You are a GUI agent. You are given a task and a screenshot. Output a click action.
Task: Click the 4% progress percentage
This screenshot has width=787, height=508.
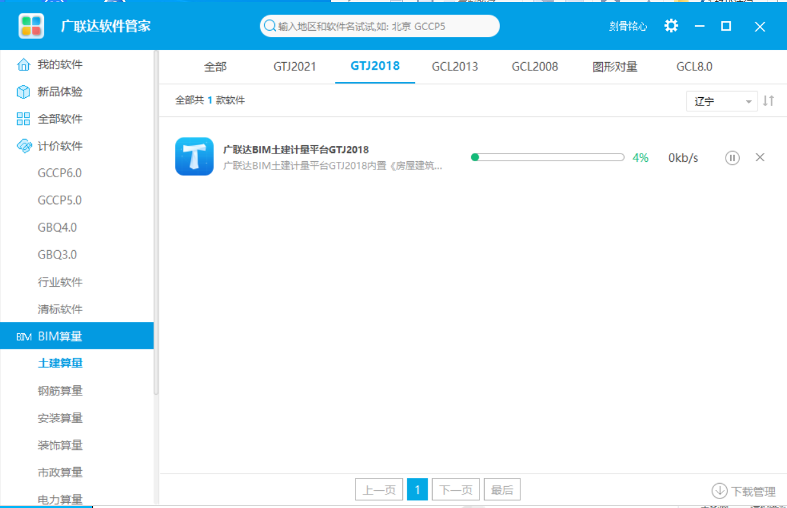point(640,157)
